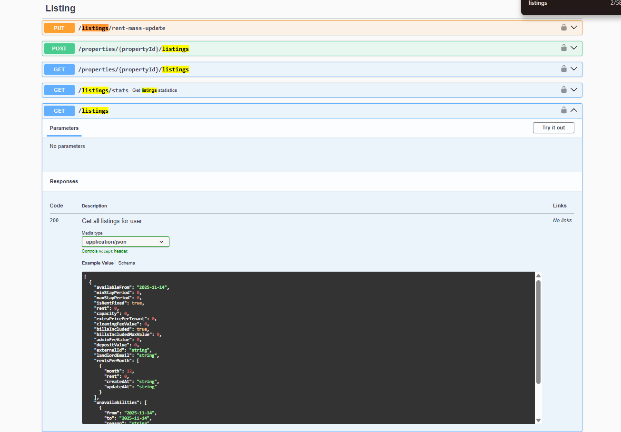
Task: Select the Example Value tab
Action: (x=98, y=263)
